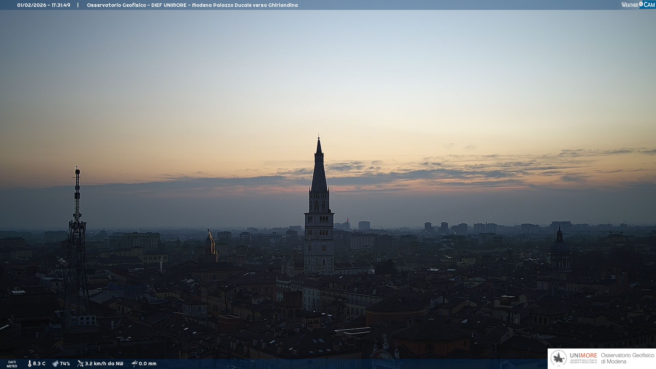Click the date and time stamp
The width and height of the screenshot is (656, 369).
tap(44, 5)
